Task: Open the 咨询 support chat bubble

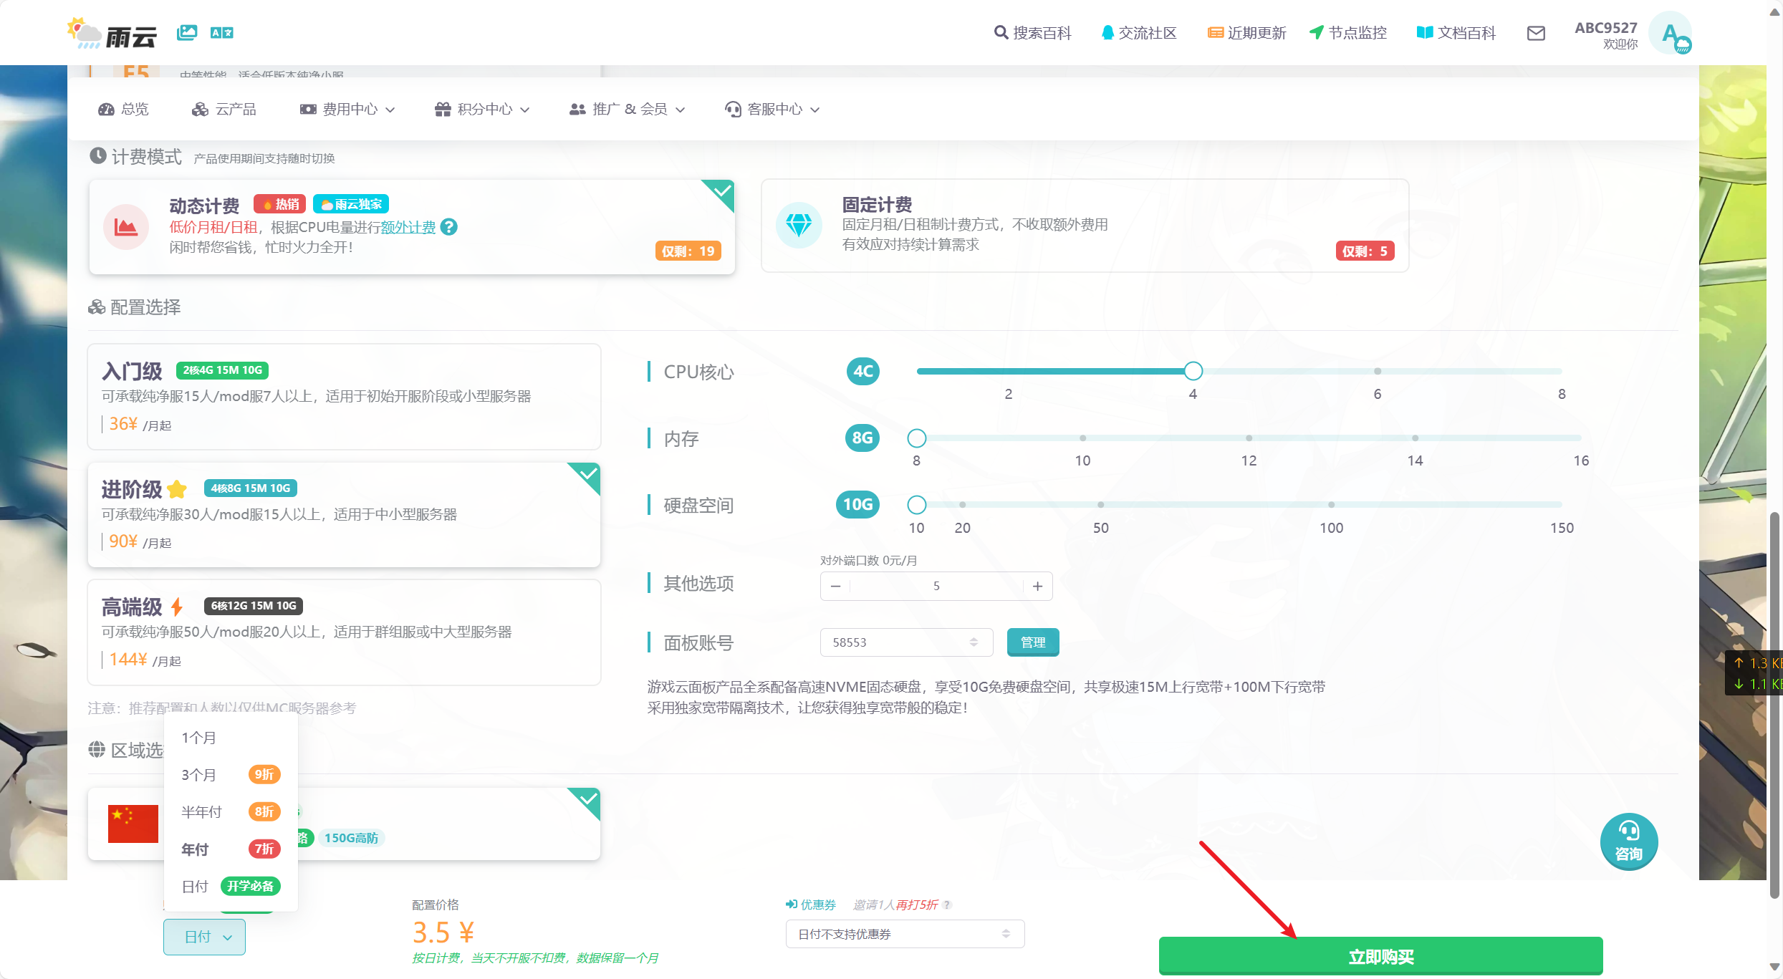Action: point(1628,841)
